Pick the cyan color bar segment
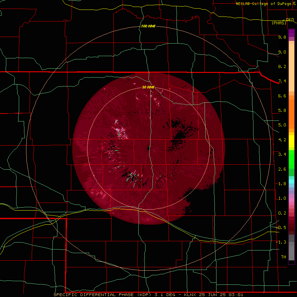Viewport: 297px width, 297px height. click(291, 181)
